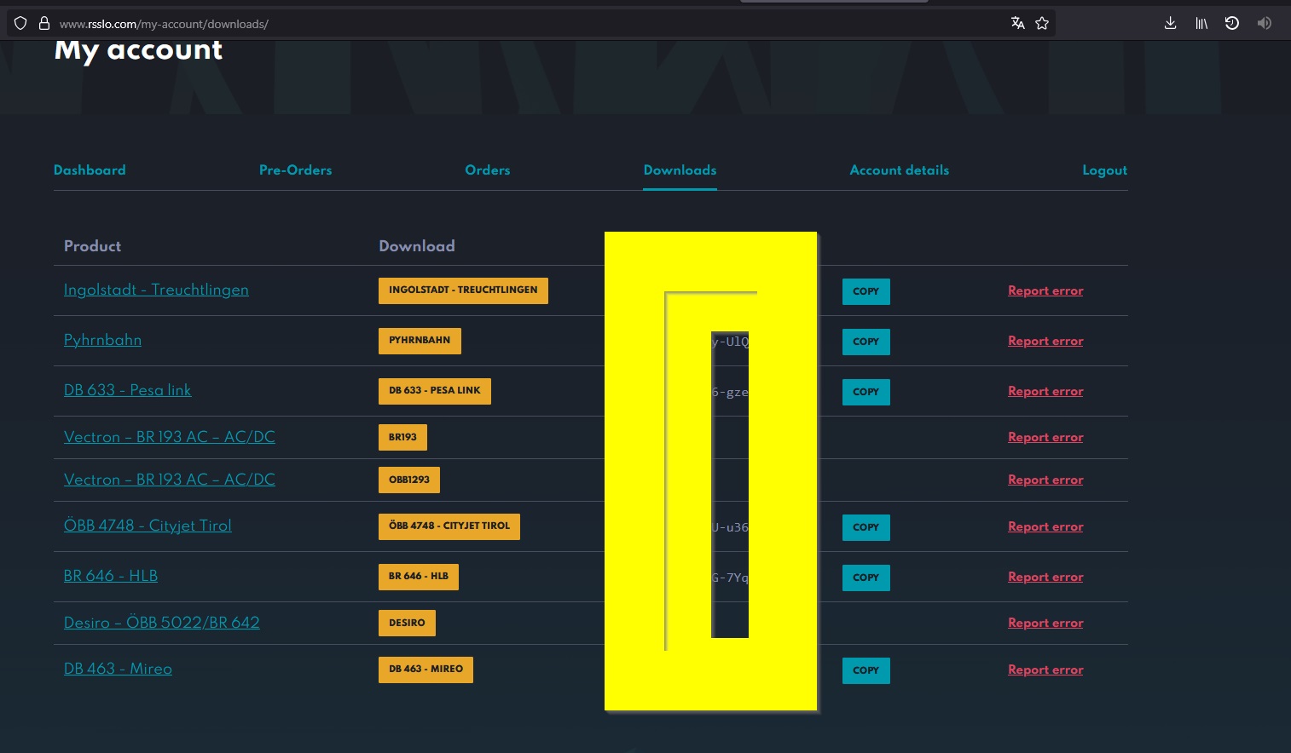
Task: Click the translate page icon
Action: point(1017,23)
